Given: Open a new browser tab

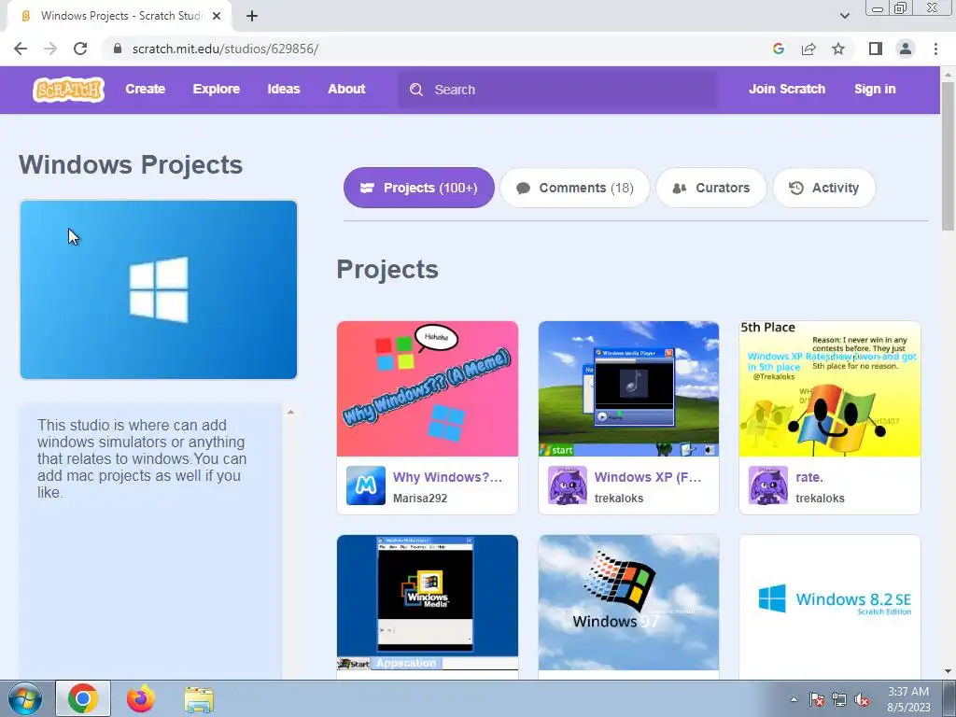Looking at the screenshot, I should (x=252, y=16).
